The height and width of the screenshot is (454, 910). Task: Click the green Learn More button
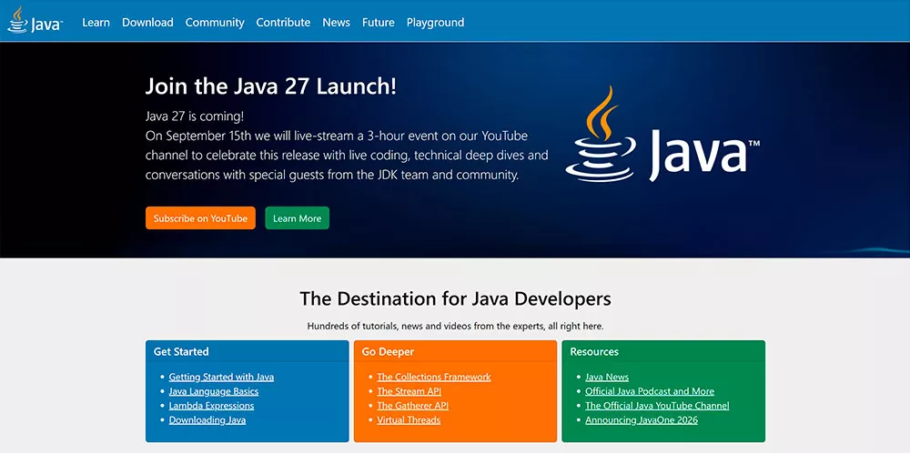(298, 218)
